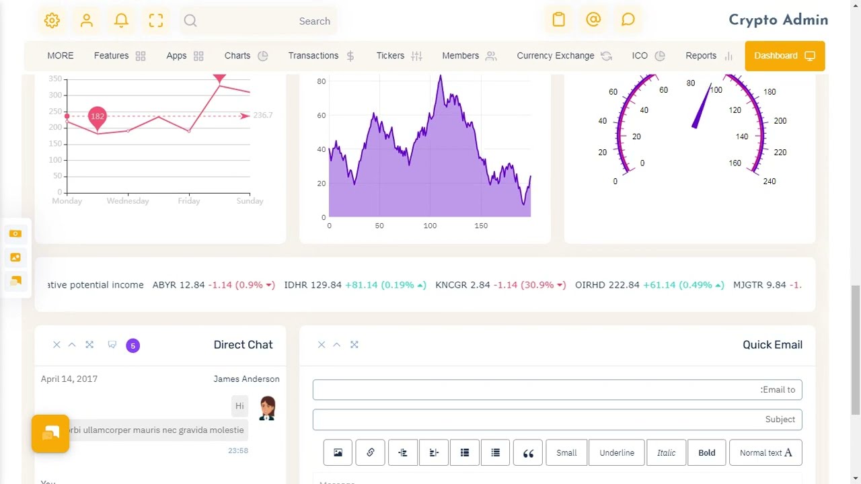Screen dimensions: 861x484
Task: Click the page vertical scrollbar thumb
Action: pos(856,350)
